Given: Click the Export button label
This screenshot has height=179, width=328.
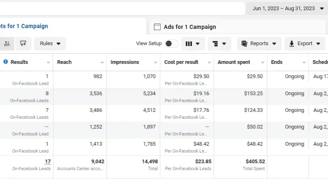Looking at the screenshot, I should [305, 44].
